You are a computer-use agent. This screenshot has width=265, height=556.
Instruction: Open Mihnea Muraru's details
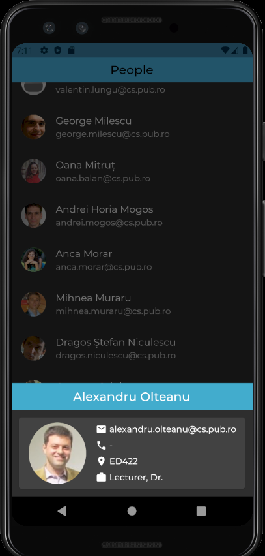[132, 304]
